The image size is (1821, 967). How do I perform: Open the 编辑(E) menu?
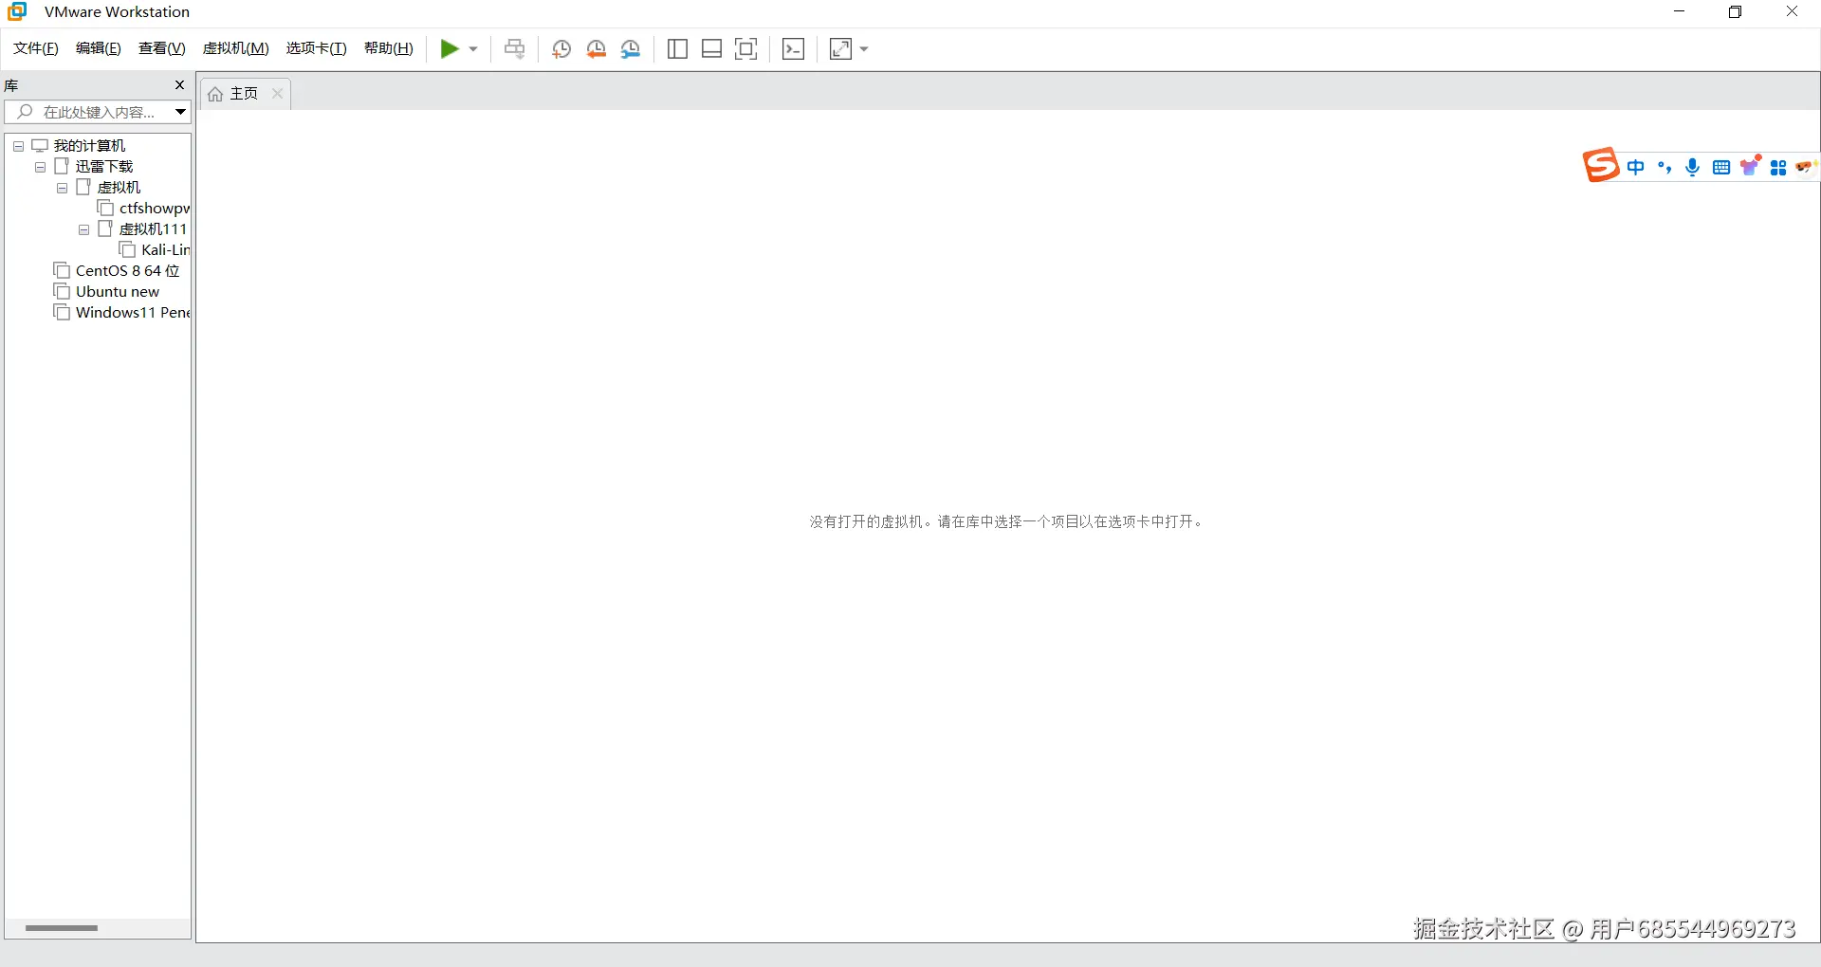click(99, 48)
